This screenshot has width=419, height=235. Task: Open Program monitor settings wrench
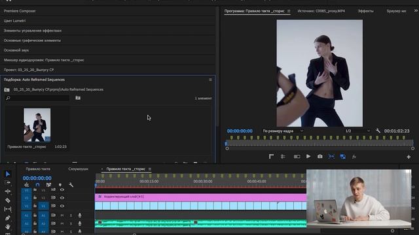[378, 131]
